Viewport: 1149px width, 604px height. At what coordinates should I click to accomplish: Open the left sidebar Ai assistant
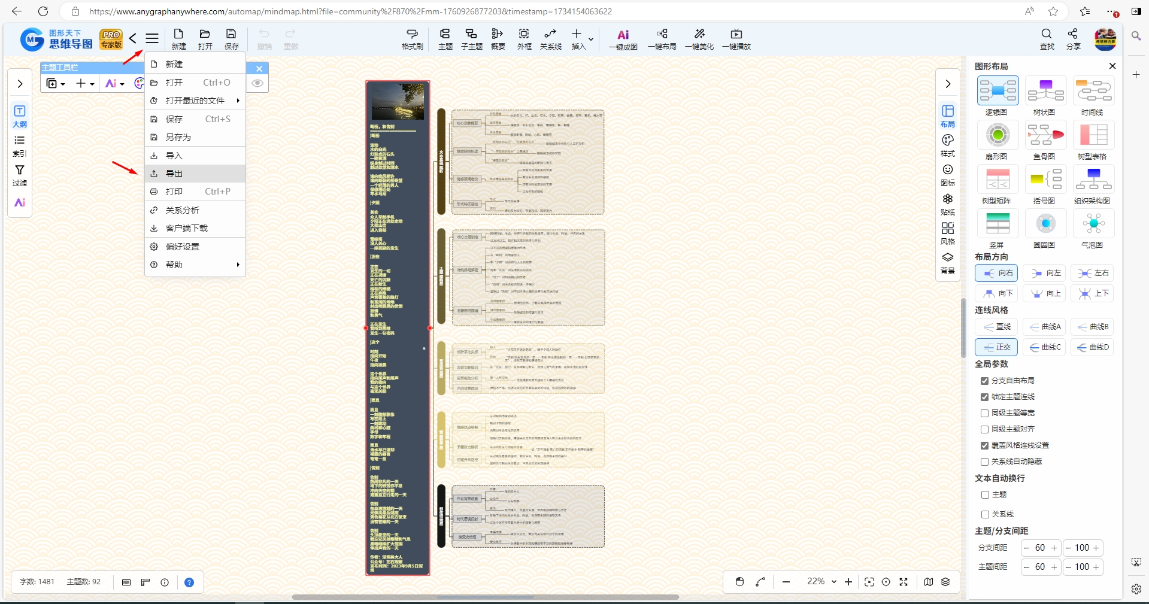tap(20, 202)
